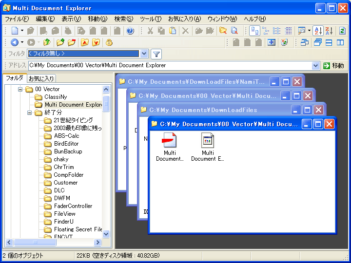Select the Multi Document E... file icon
This screenshot has height=263, width=351.
click(208, 147)
